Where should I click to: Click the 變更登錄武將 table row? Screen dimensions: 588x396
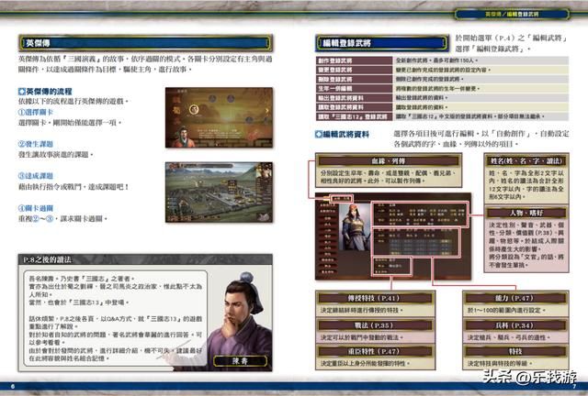point(442,70)
